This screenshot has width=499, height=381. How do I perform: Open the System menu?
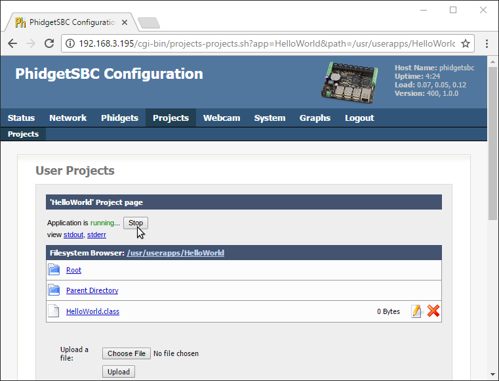pos(269,118)
